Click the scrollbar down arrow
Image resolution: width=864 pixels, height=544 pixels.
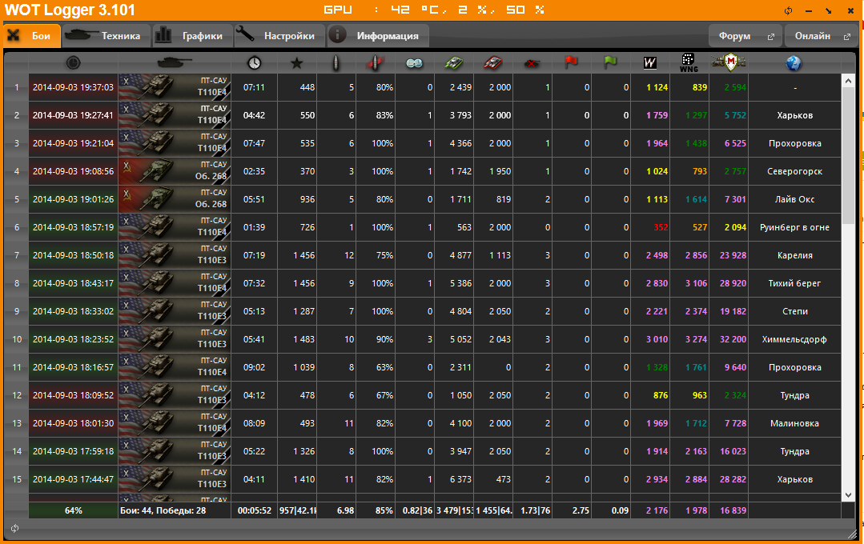click(x=848, y=495)
